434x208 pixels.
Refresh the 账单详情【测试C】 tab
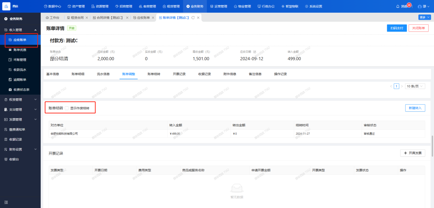click(x=193, y=18)
